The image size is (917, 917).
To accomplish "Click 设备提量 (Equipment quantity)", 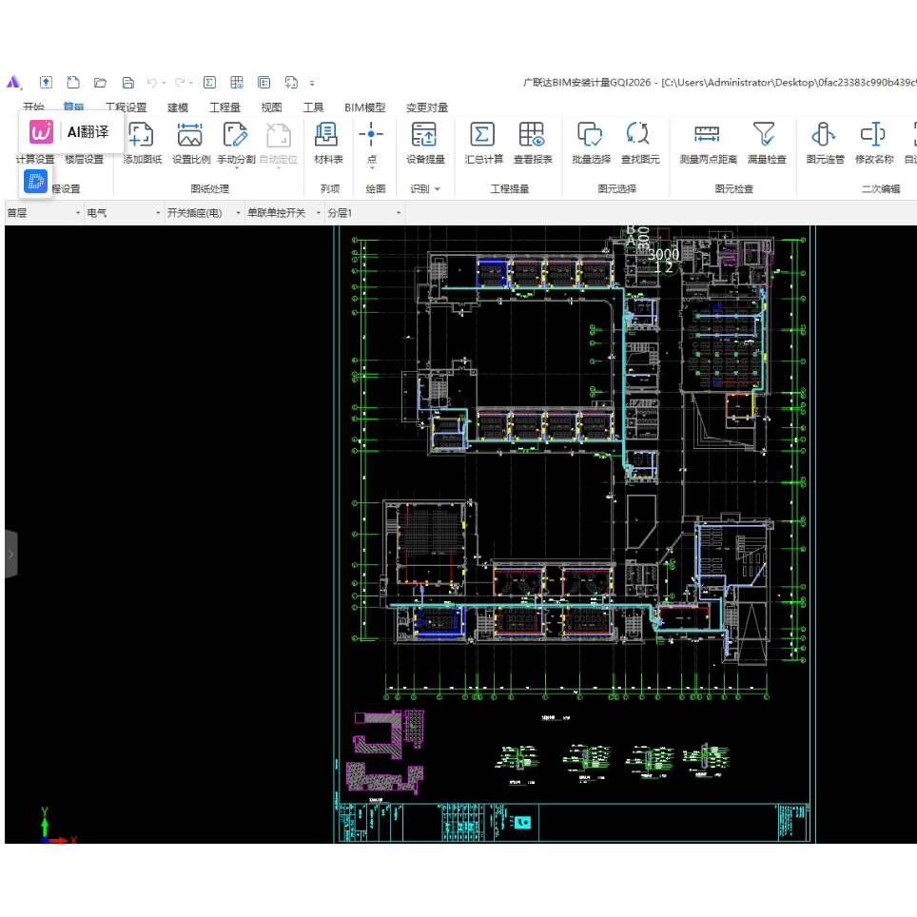I will click(425, 144).
